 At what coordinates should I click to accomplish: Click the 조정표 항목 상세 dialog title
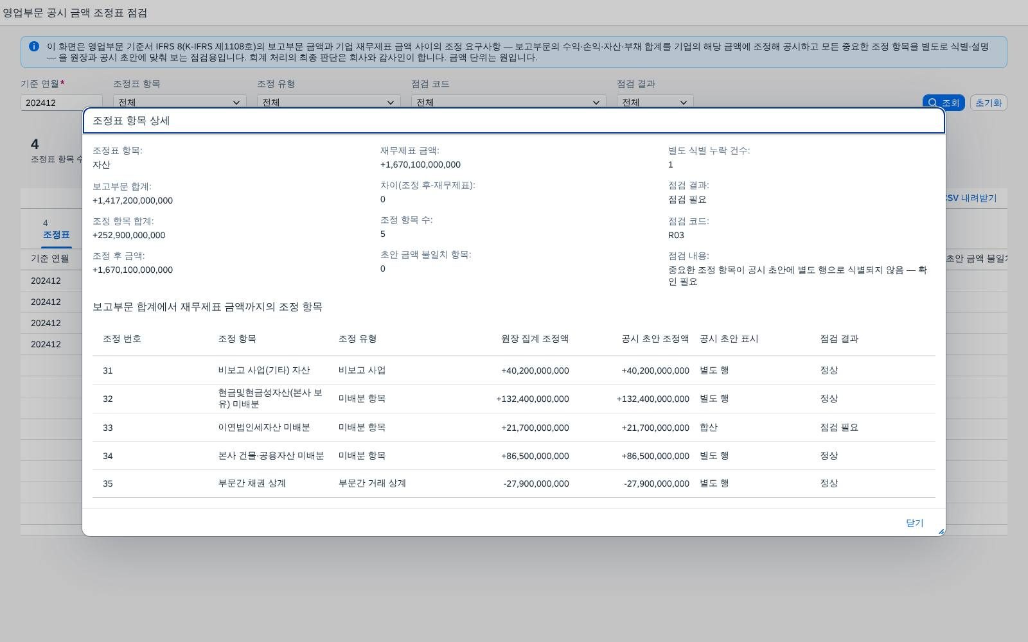[131, 121]
